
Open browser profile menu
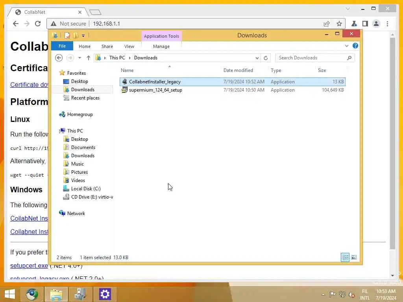click(x=376, y=24)
